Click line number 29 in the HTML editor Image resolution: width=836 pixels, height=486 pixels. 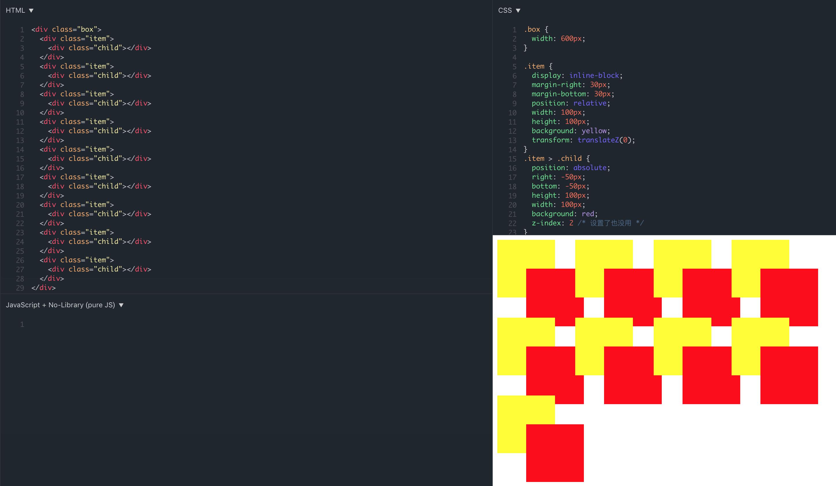pos(20,288)
